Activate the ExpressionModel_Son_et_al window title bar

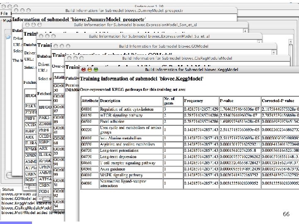coord(135,25)
